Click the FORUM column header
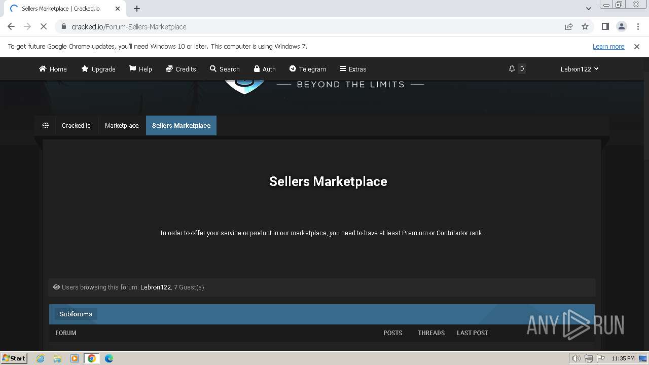 coord(66,333)
